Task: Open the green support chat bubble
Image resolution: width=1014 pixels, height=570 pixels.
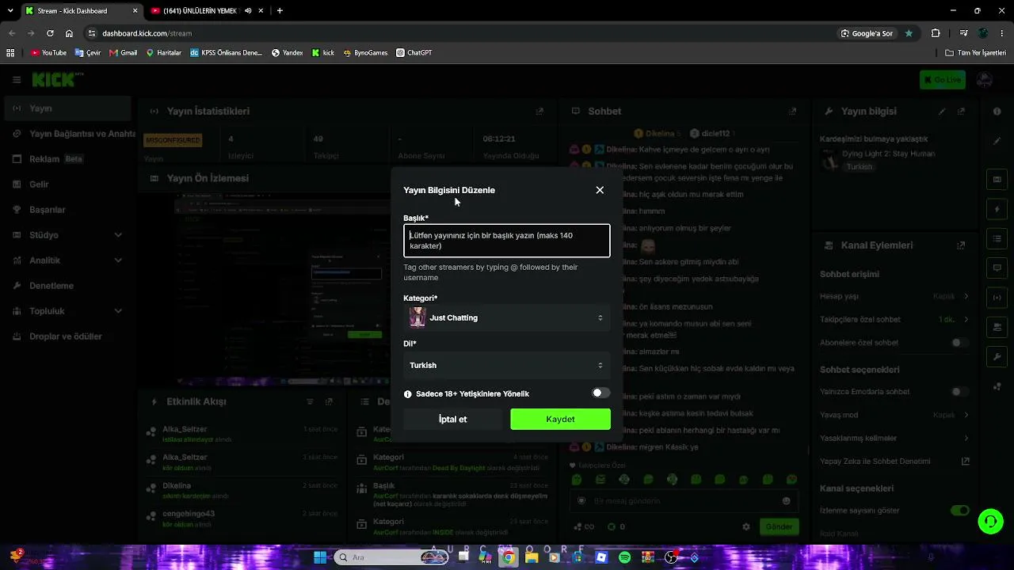Action: pyautogui.click(x=990, y=521)
